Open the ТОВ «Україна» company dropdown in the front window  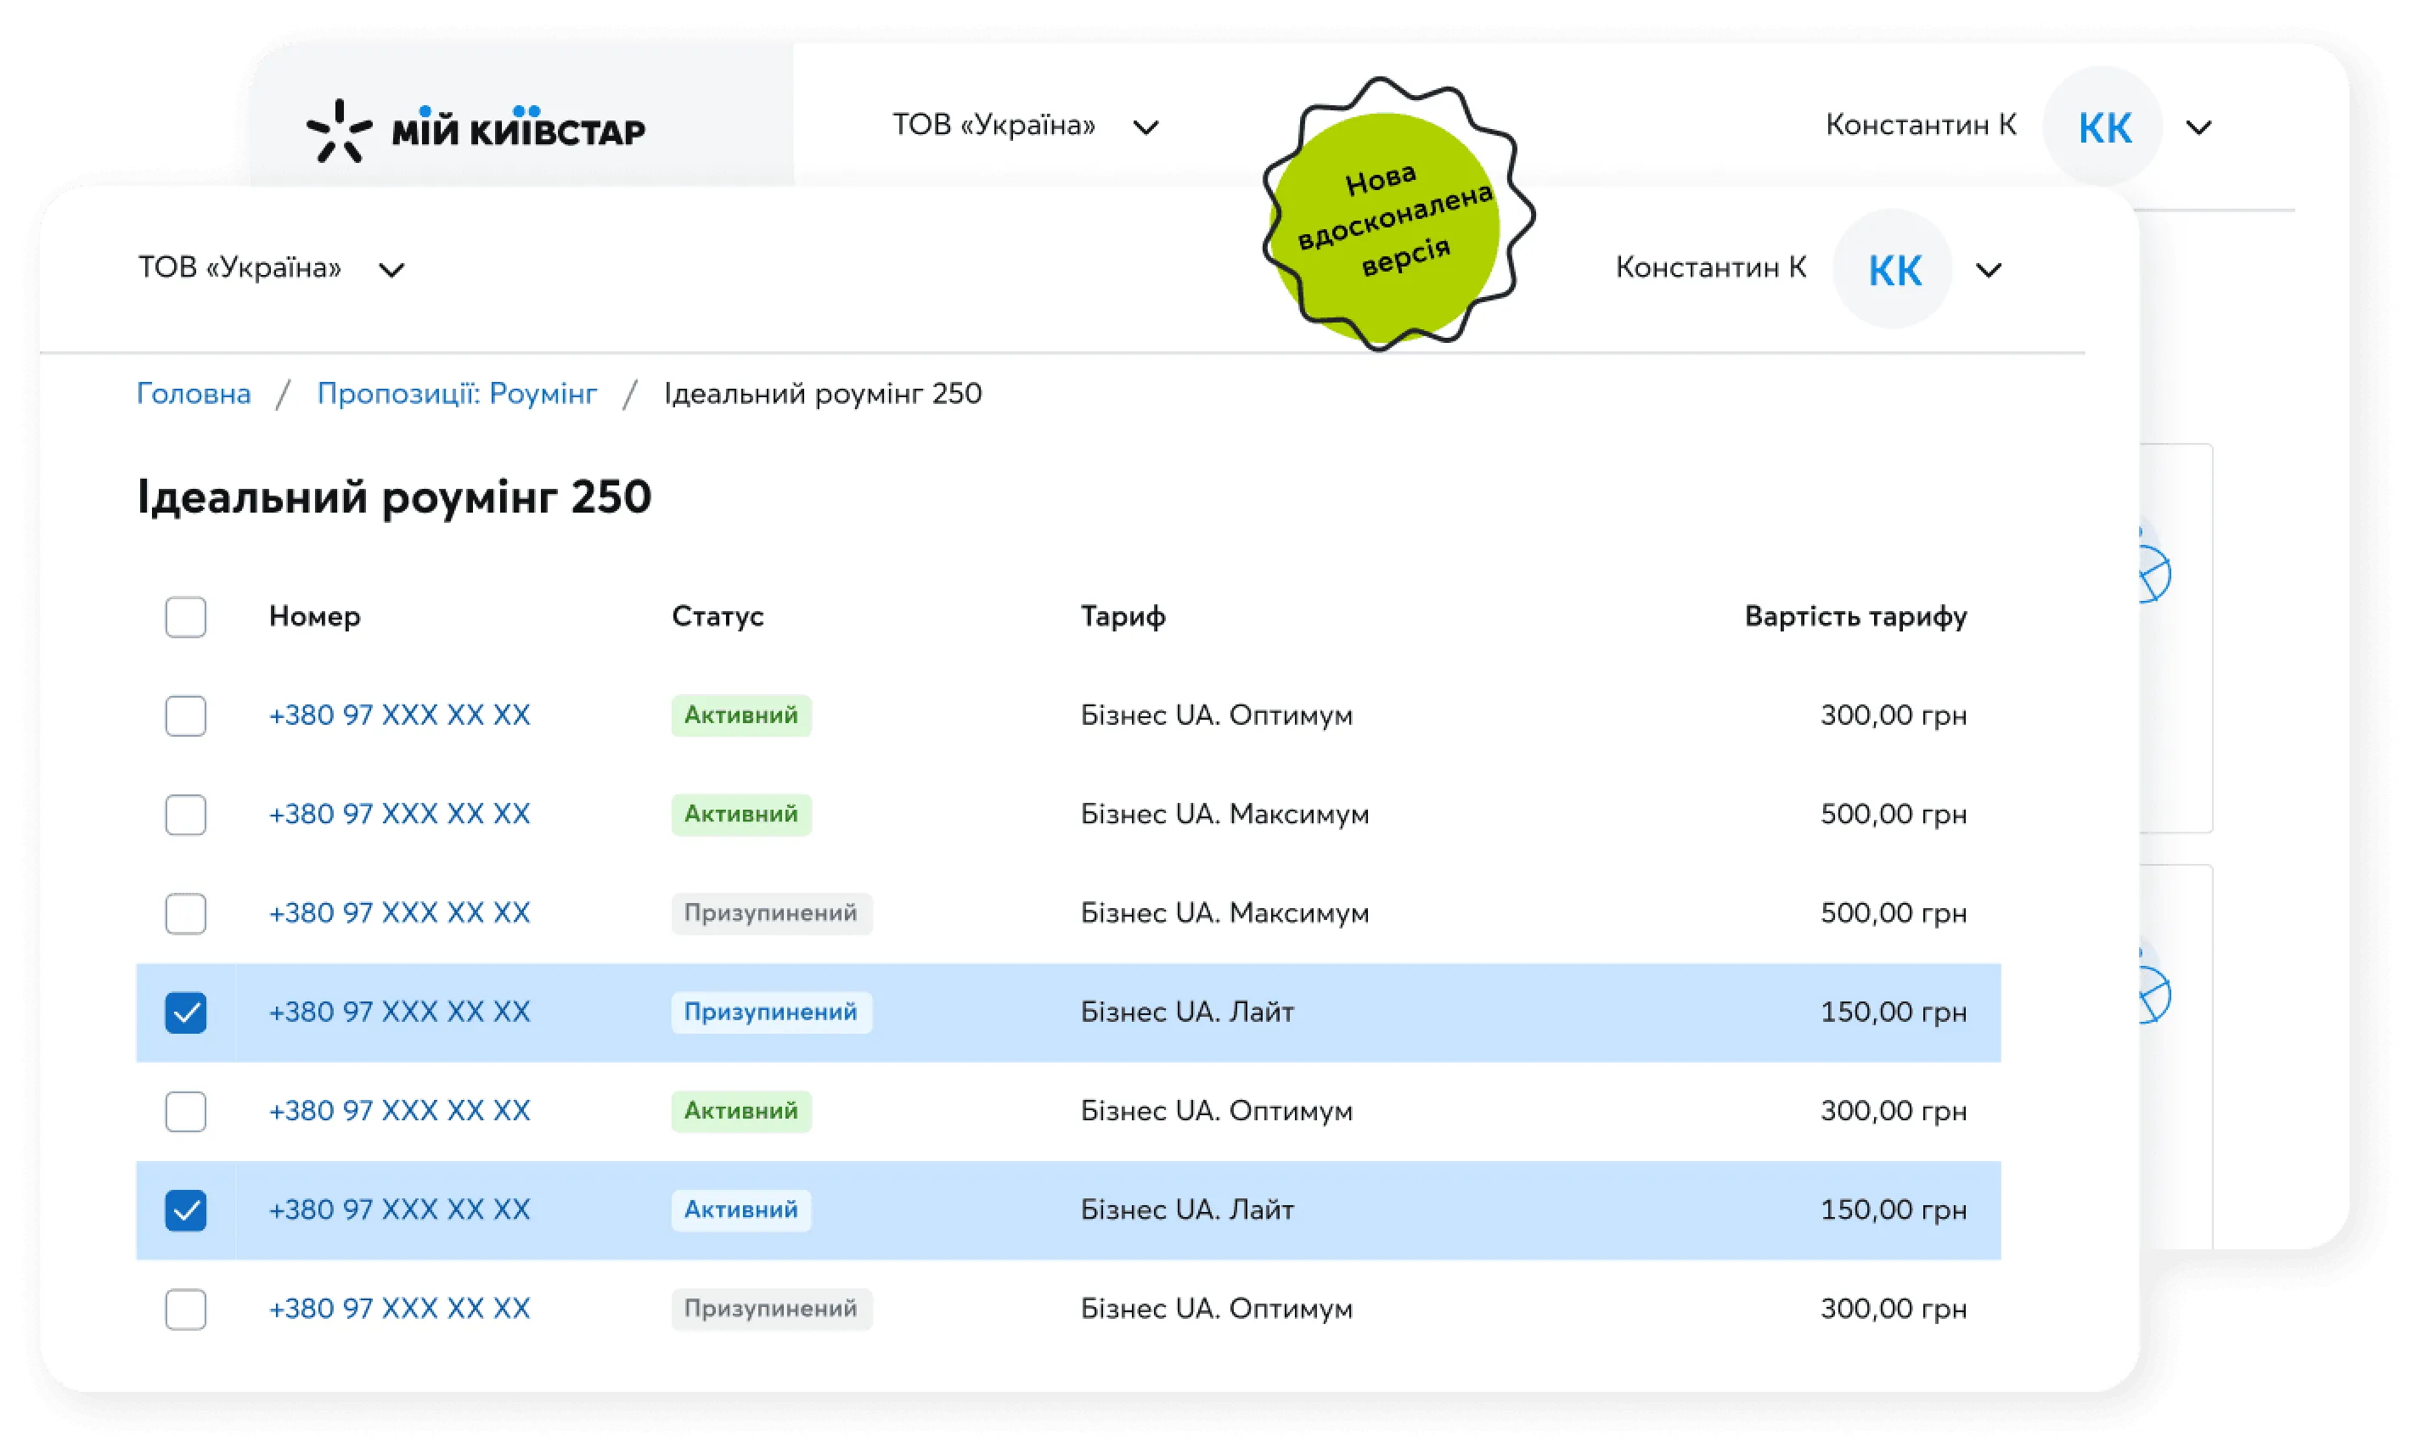coord(271,267)
